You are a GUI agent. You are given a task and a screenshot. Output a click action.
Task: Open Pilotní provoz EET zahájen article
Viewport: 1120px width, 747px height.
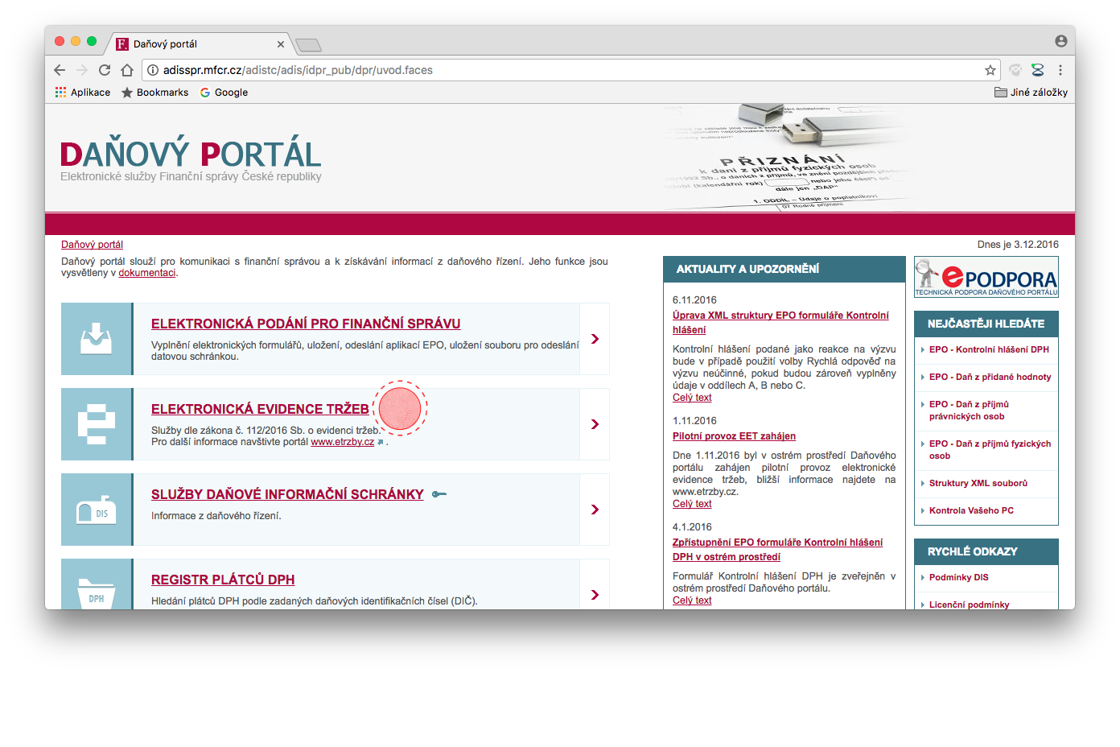coord(734,436)
